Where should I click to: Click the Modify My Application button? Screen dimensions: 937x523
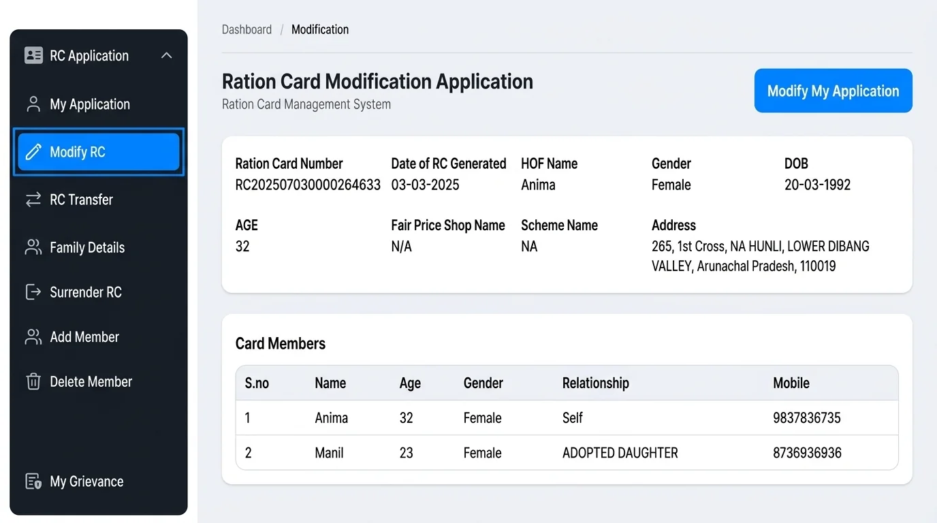click(833, 91)
